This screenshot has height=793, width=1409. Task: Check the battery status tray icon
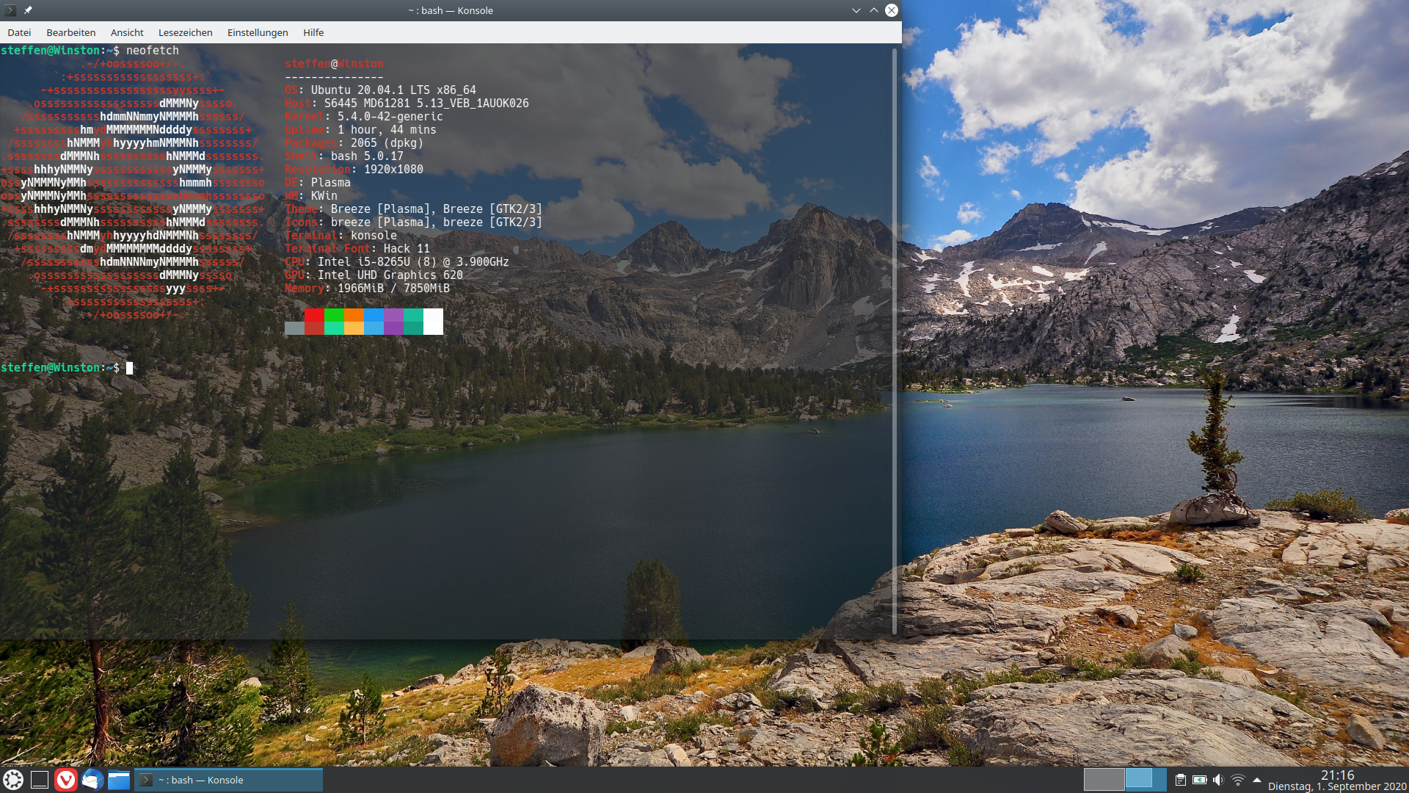[1199, 781]
